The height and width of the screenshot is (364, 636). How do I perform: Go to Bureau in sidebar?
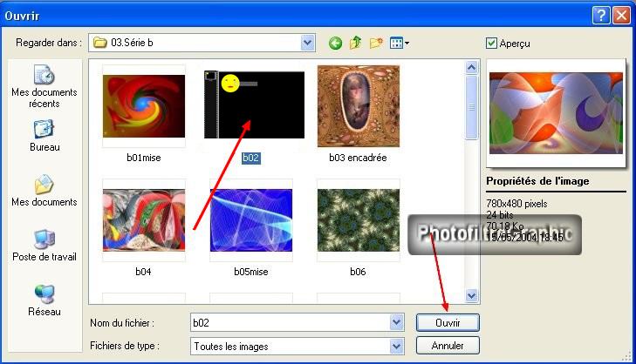44,135
